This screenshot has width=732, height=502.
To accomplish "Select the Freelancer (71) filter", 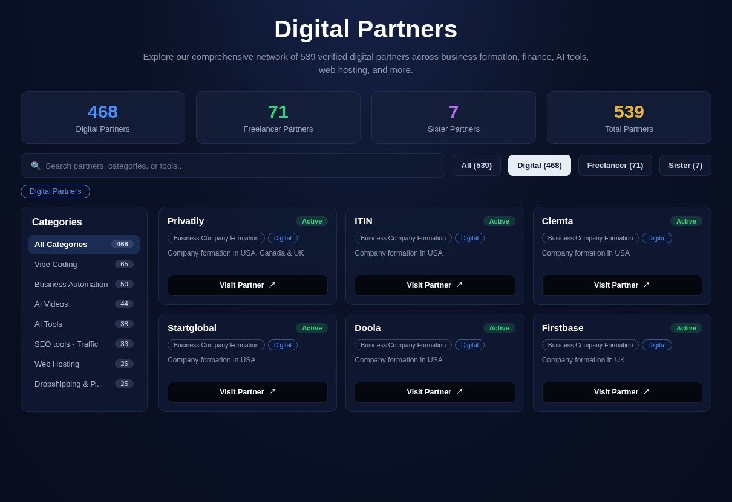I will click(615, 166).
